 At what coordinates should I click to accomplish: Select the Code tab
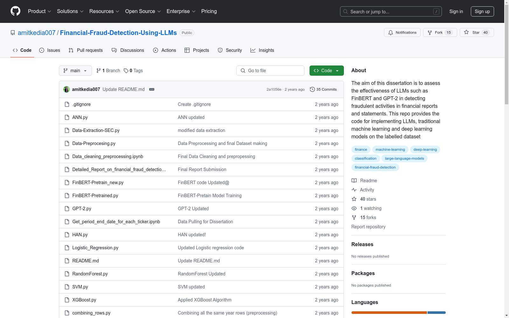pos(22,50)
